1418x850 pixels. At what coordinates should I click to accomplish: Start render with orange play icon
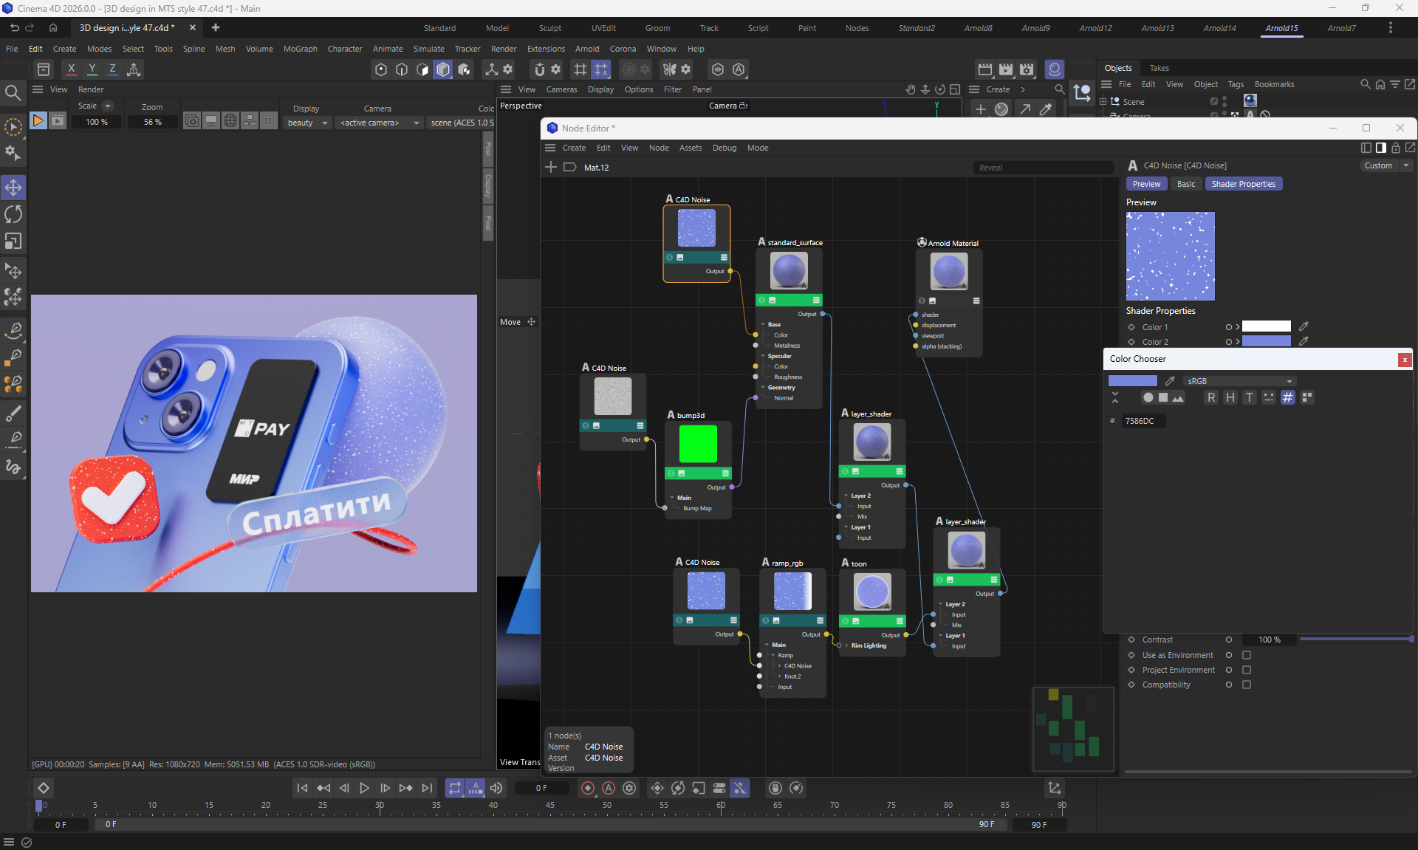(38, 120)
